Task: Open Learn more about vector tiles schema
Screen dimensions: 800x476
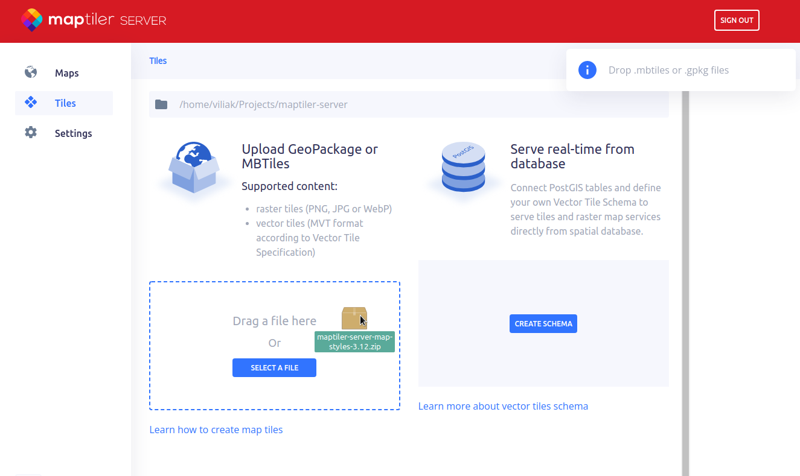Action: [503, 406]
